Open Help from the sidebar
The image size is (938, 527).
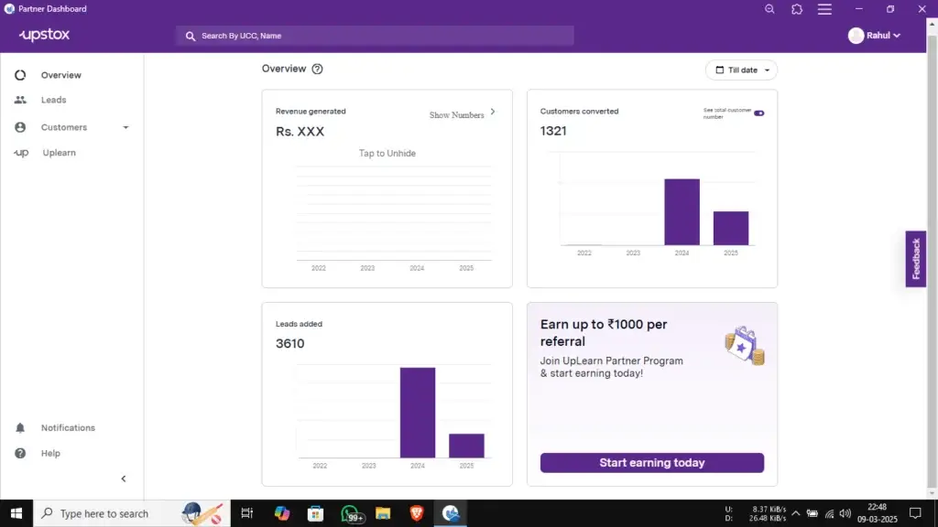click(50, 454)
